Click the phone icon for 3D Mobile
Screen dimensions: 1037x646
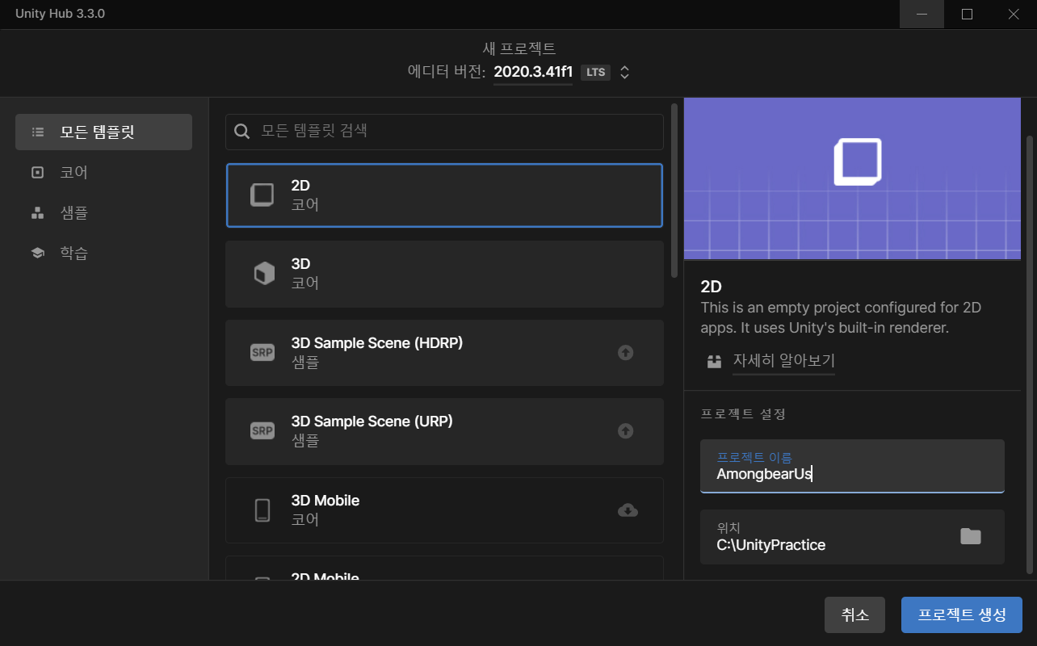(262, 510)
